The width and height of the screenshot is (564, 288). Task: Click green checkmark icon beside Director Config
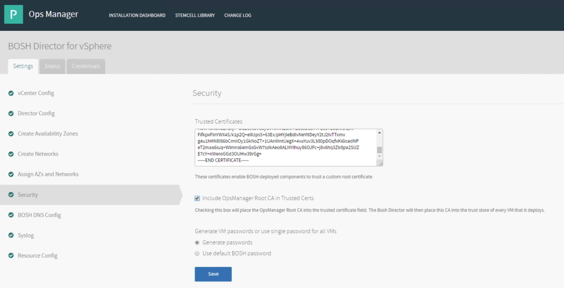tap(11, 113)
